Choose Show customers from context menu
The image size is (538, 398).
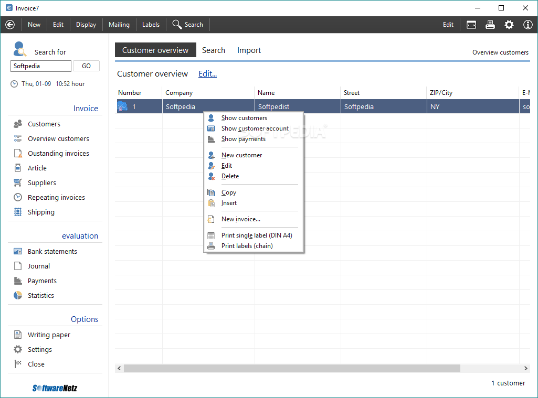254,118
